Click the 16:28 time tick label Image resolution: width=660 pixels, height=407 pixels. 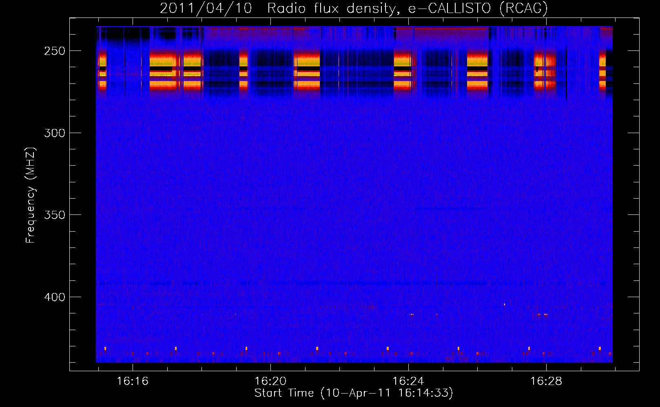(546, 381)
